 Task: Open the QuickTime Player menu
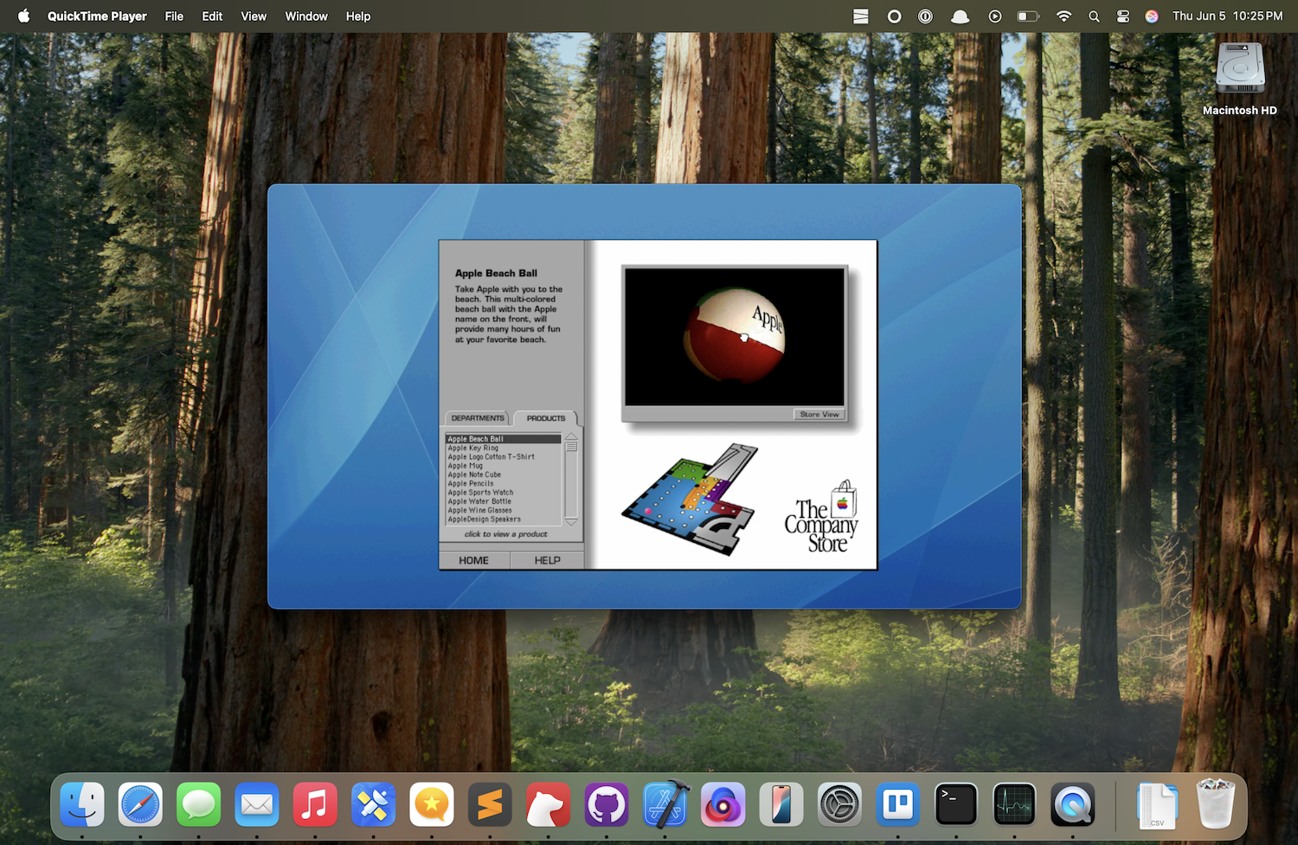pyautogui.click(x=97, y=16)
